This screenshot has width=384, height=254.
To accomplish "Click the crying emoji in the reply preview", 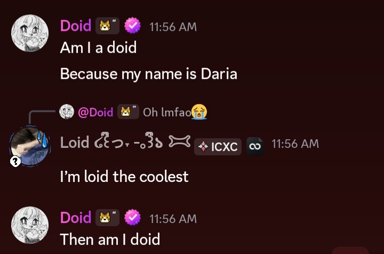I will 199,112.
